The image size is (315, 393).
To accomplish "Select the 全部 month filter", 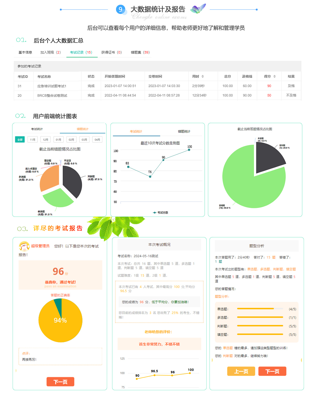I will click(20, 139).
